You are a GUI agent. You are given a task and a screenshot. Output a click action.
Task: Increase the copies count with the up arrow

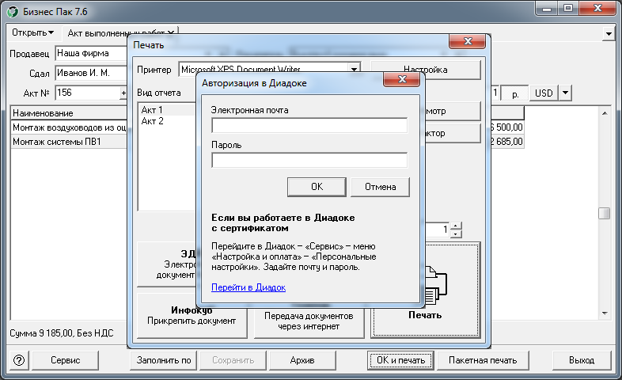(x=456, y=226)
